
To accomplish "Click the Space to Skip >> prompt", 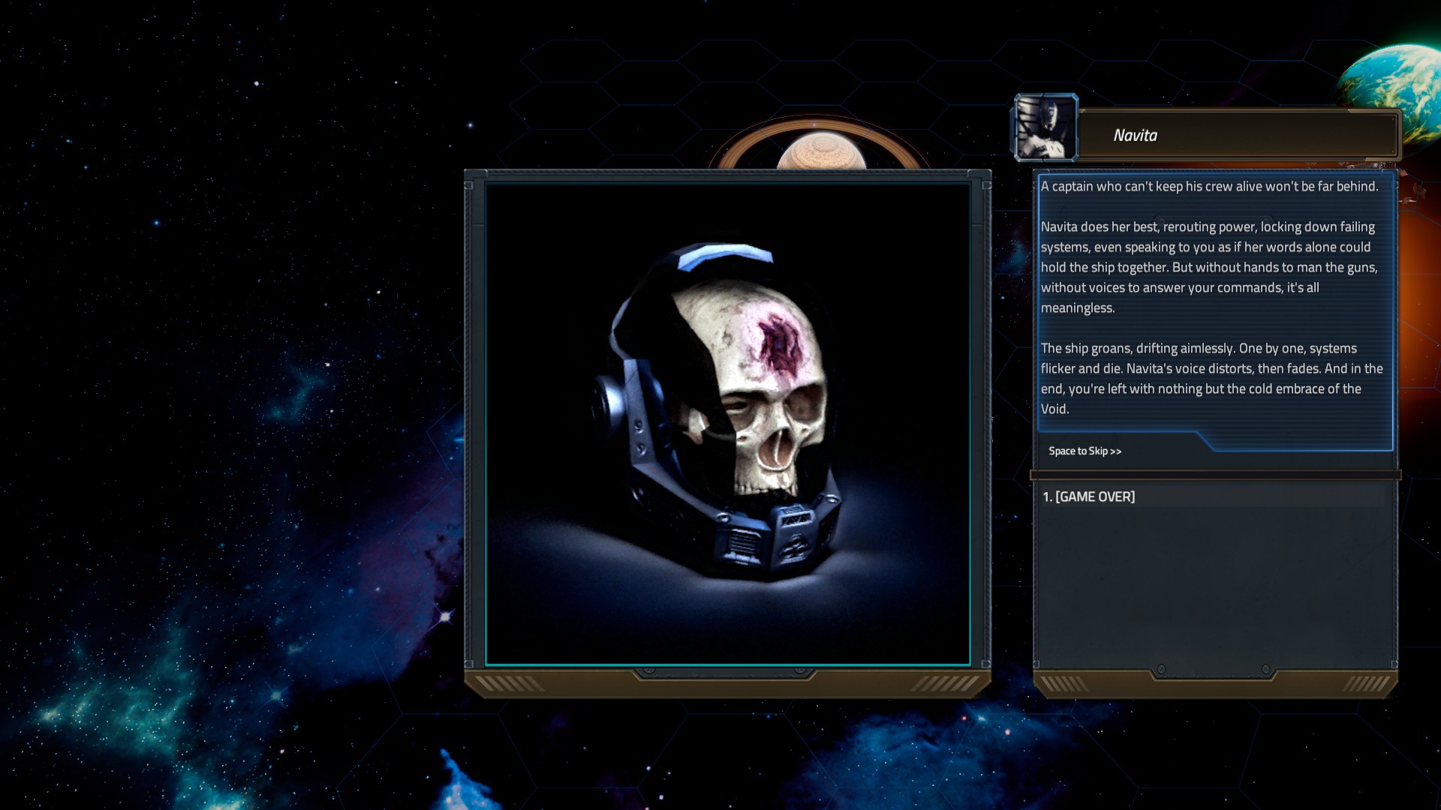I will (1085, 451).
